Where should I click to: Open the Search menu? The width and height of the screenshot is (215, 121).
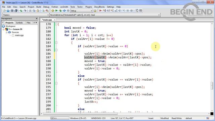23,7
